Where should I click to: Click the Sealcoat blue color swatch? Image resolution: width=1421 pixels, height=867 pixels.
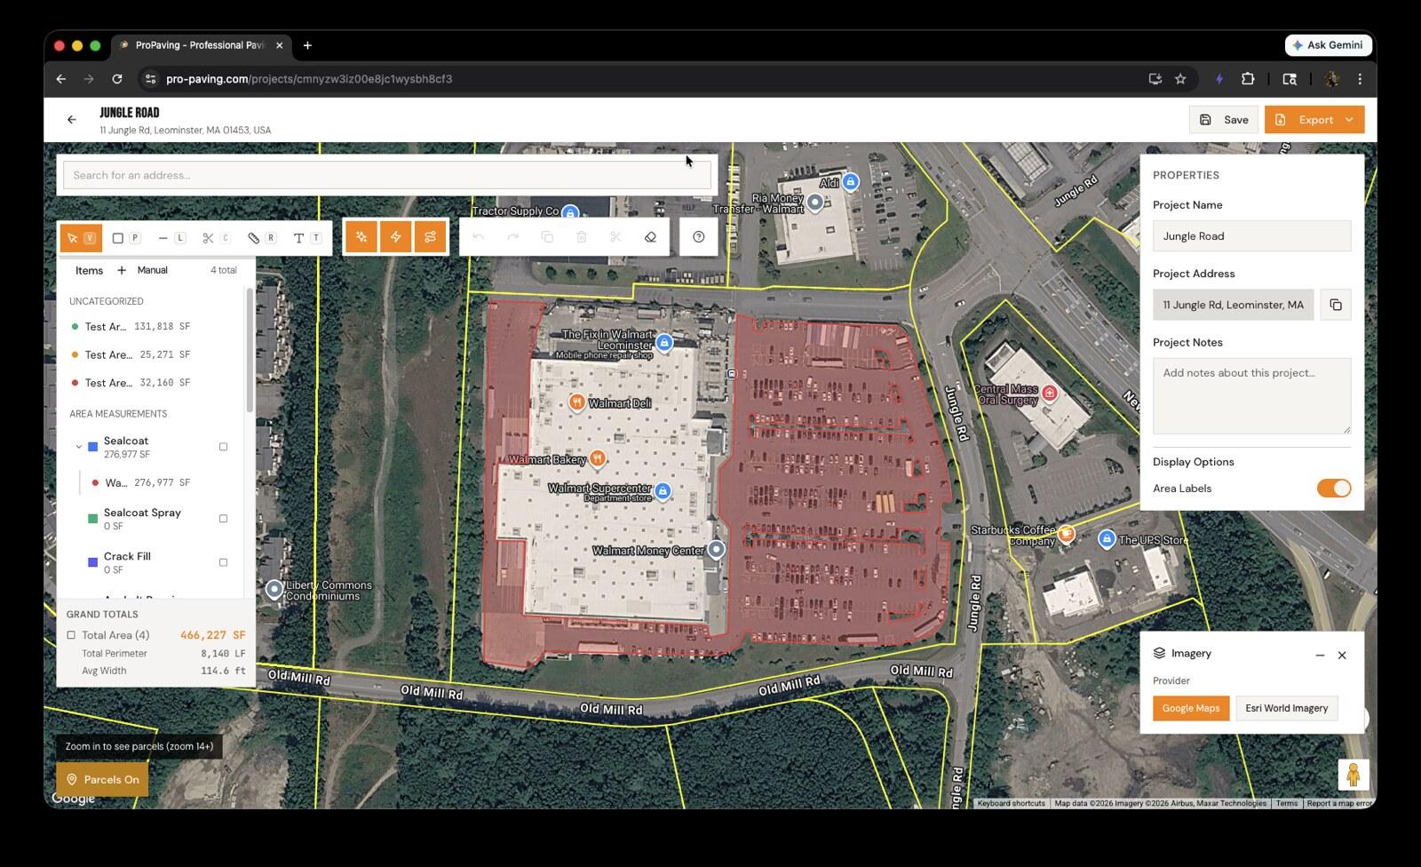pyautogui.click(x=92, y=447)
